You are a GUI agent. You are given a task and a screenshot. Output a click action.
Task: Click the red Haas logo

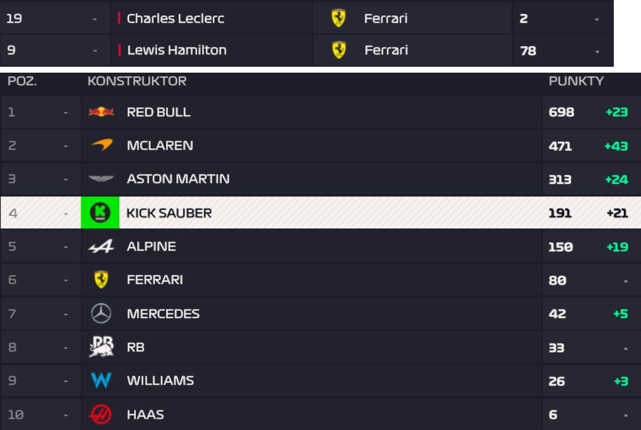coord(101,414)
